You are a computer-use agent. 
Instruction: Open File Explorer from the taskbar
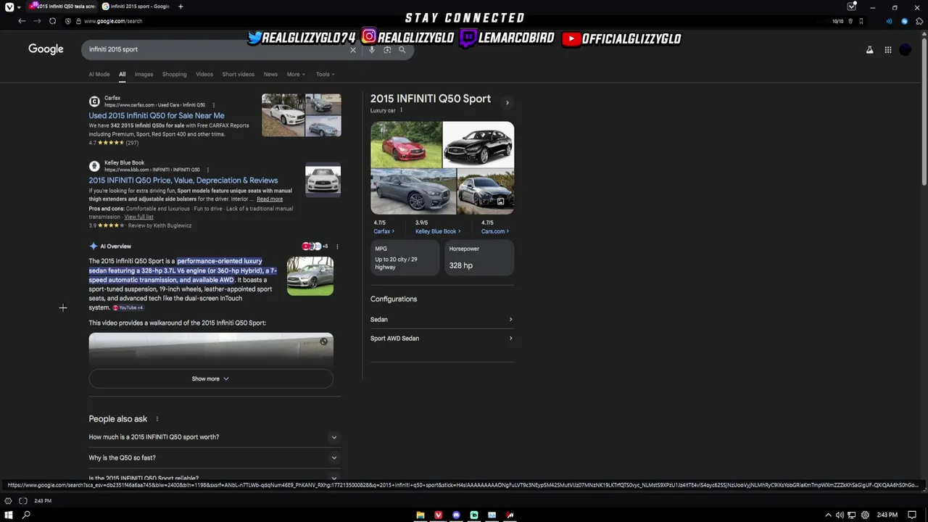point(420,515)
